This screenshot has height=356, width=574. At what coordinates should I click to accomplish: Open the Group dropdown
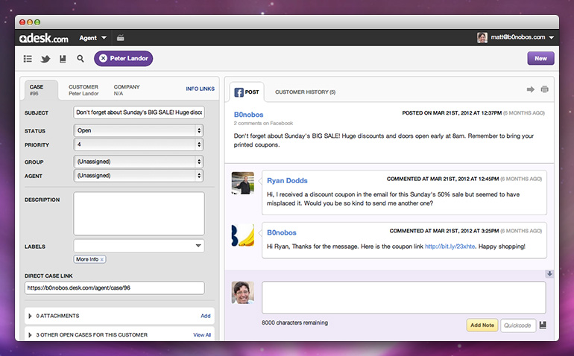[139, 162]
